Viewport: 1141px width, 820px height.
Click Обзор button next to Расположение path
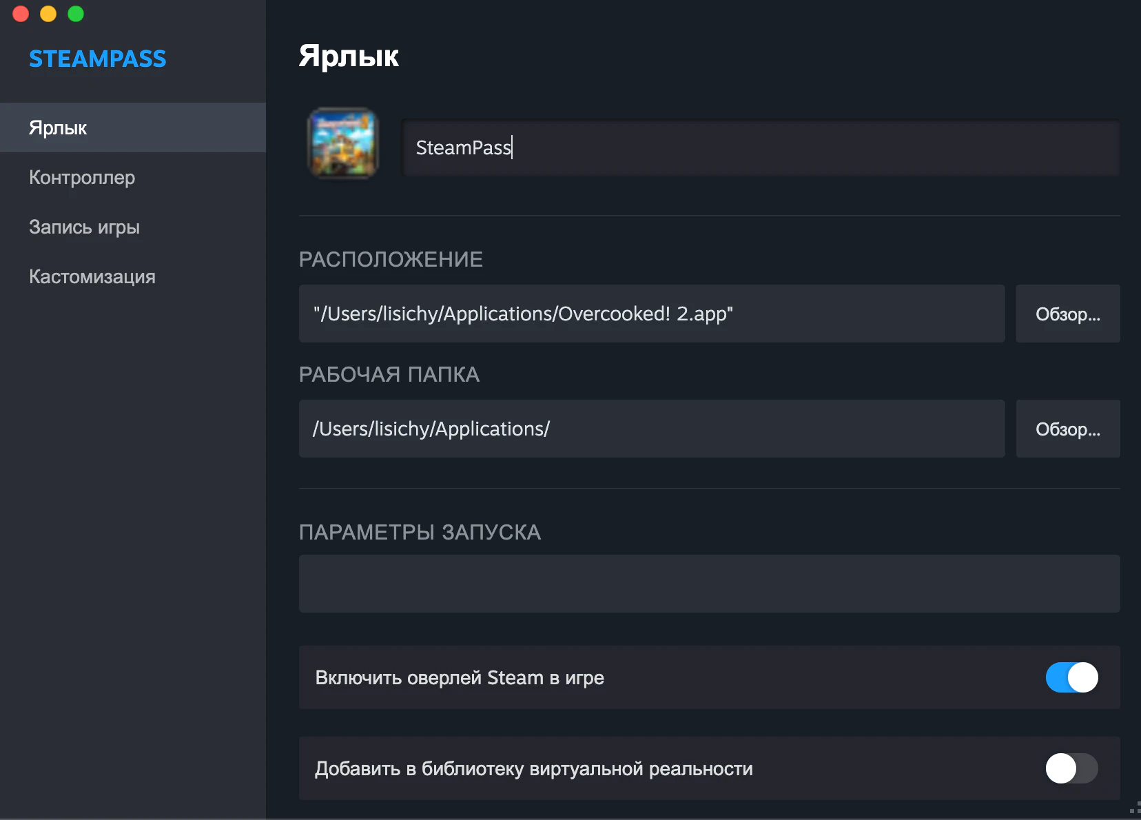pyautogui.click(x=1068, y=314)
